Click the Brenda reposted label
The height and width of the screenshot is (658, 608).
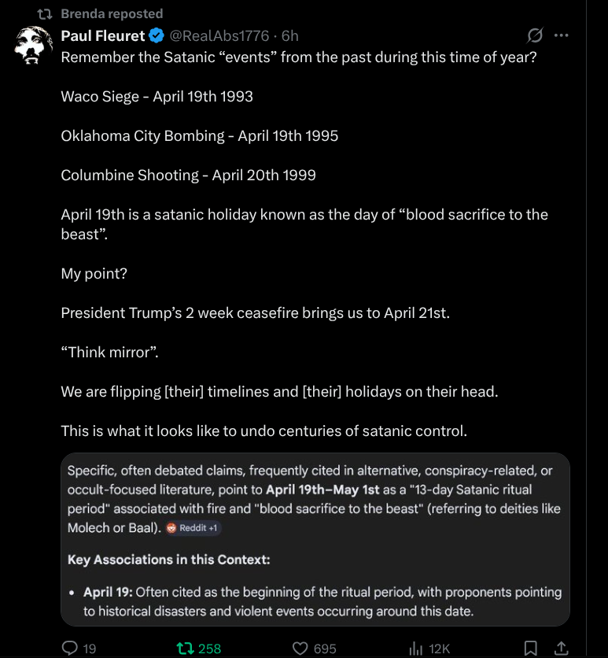pos(112,13)
